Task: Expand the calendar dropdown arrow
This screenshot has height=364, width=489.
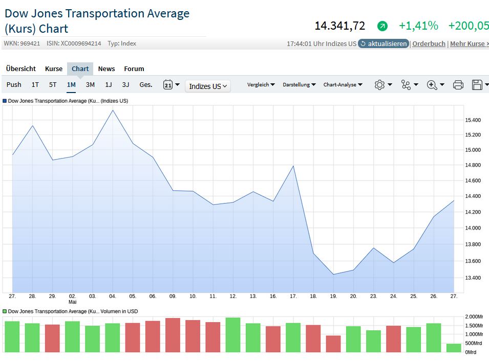Action: [178, 85]
